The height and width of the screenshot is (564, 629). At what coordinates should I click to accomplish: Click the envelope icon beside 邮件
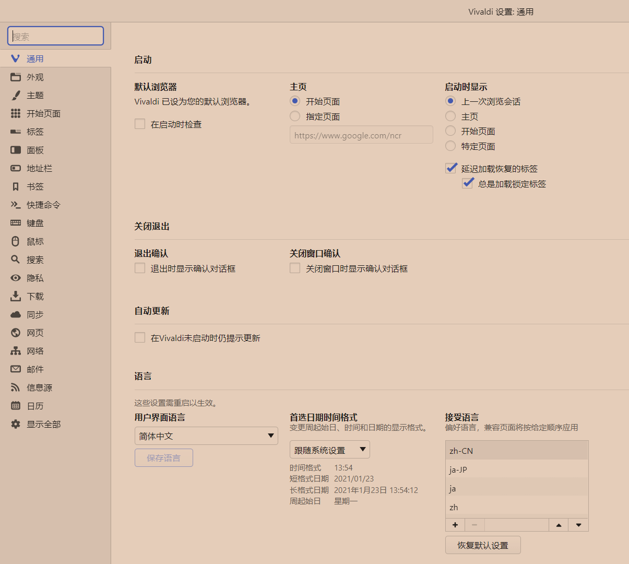tap(16, 369)
